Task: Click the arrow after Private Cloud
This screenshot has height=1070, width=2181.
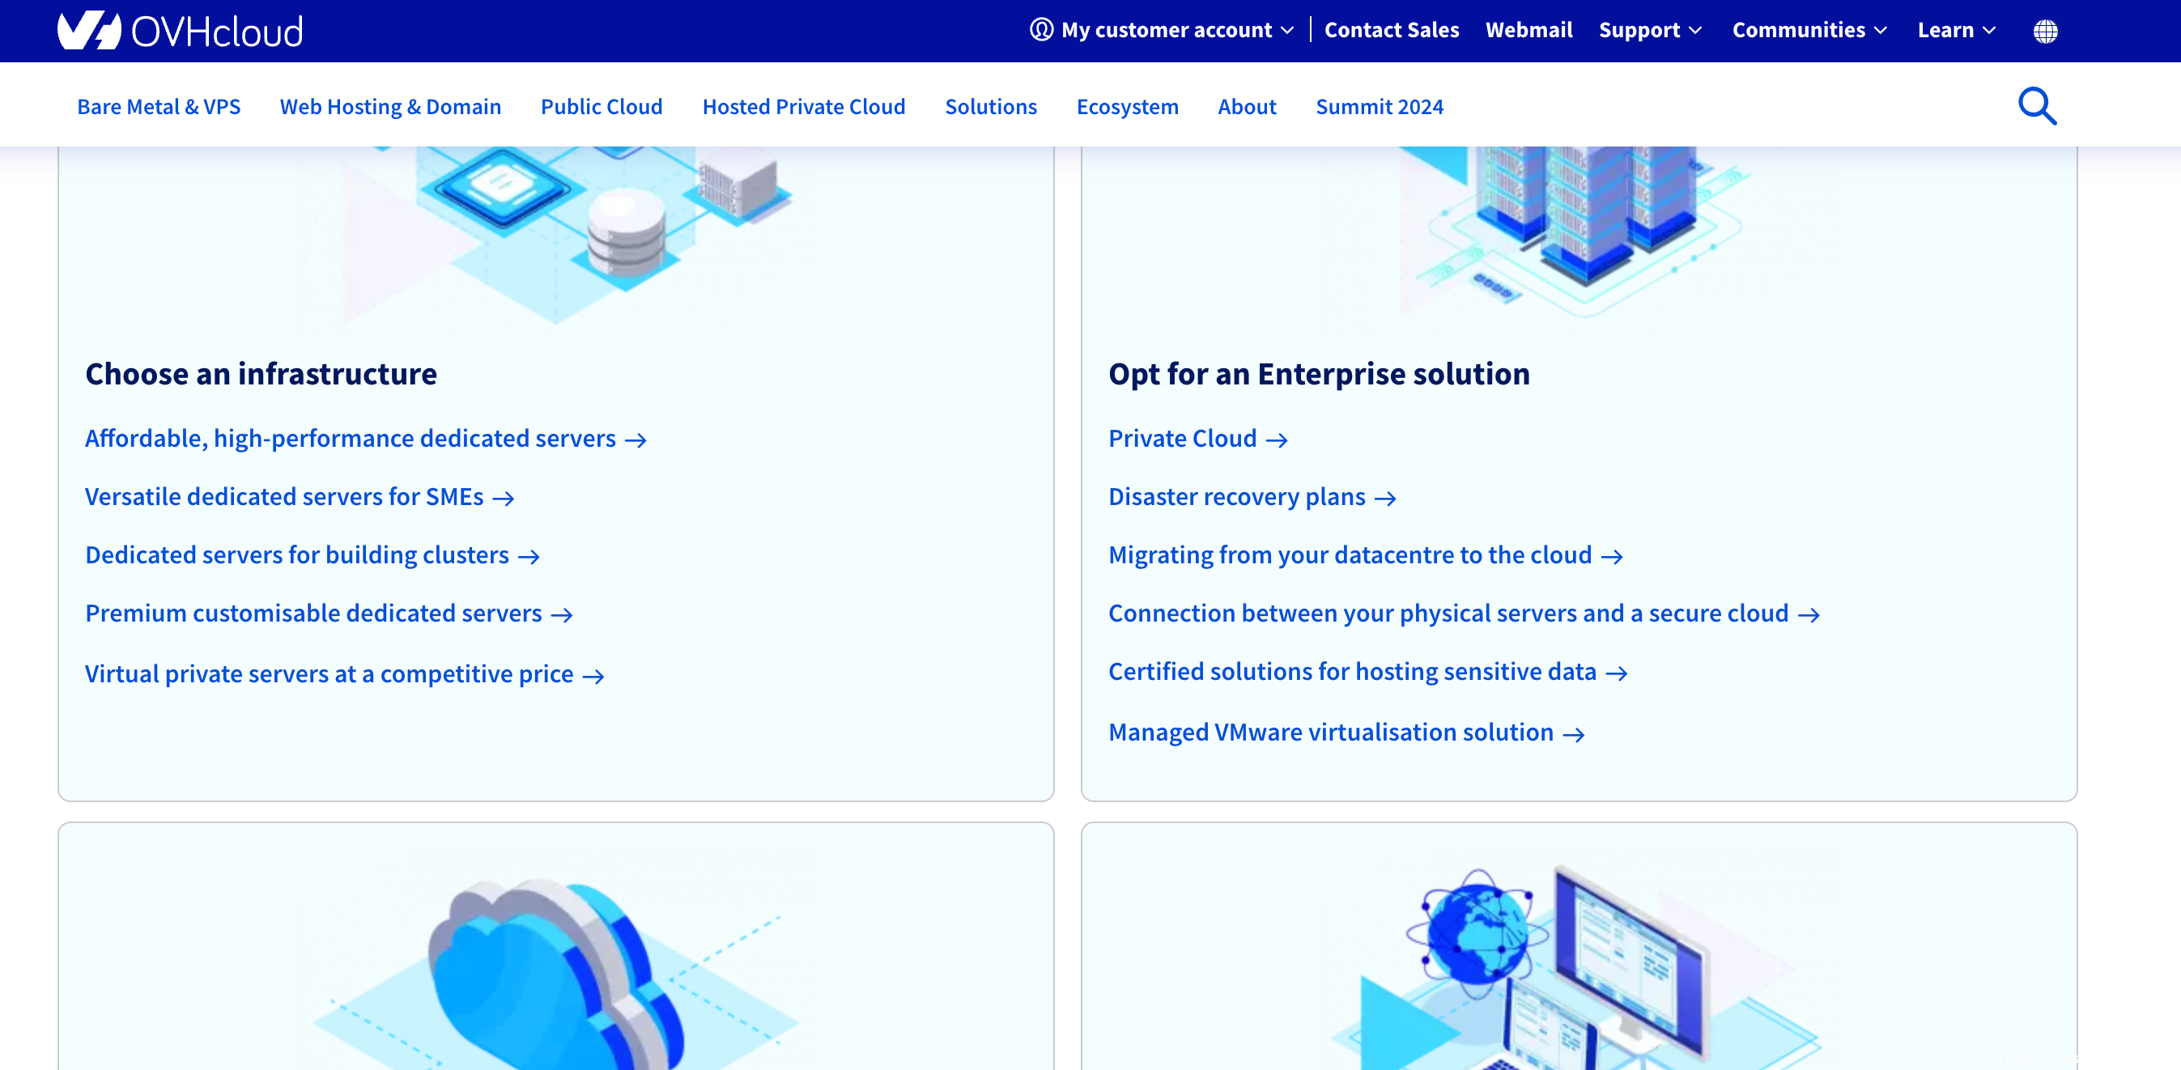Action: 1276,440
